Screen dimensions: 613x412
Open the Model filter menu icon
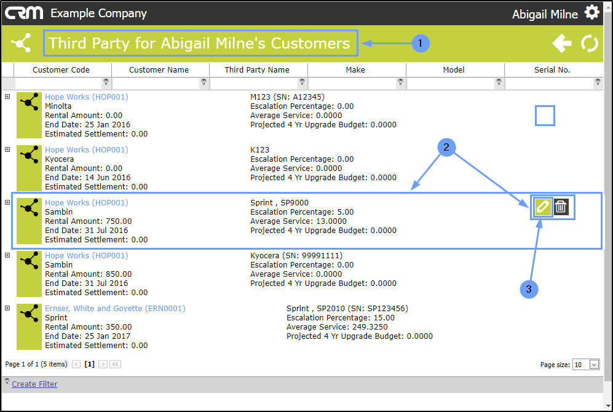(499, 82)
